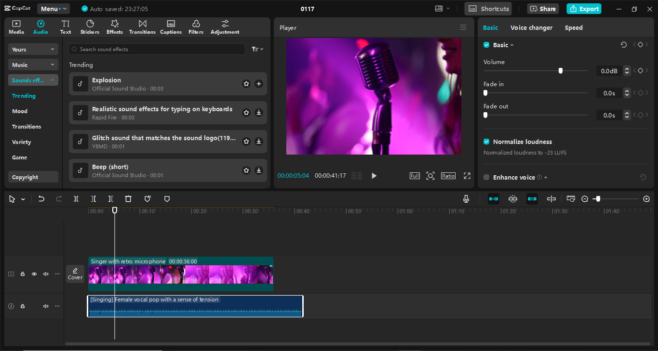
Task: Expand the Enhance voice section arrow
Action: click(546, 178)
